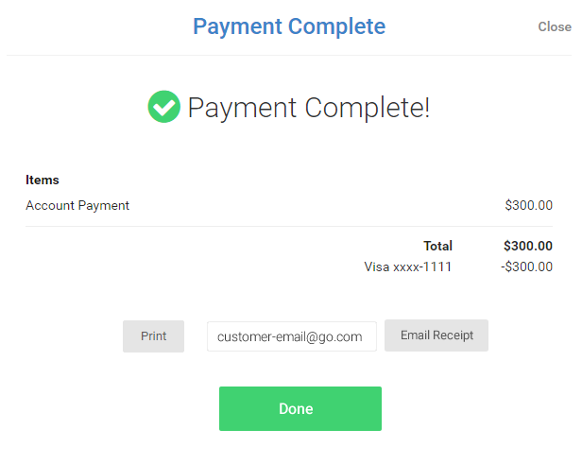
Task: Print the payment receipt
Action: [x=153, y=336]
